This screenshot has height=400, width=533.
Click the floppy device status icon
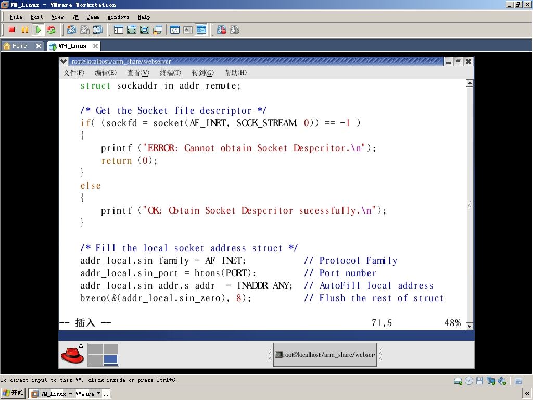tap(479, 381)
